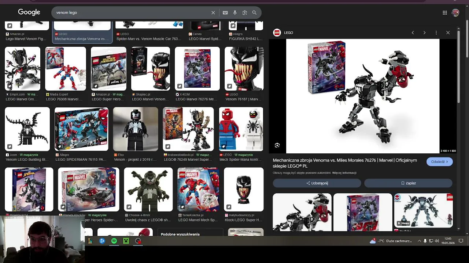Open the Amazon.pl LEGO Super Heroes thumbnail
This screenshot has width=469, height=263.
(x=108, y=69)
